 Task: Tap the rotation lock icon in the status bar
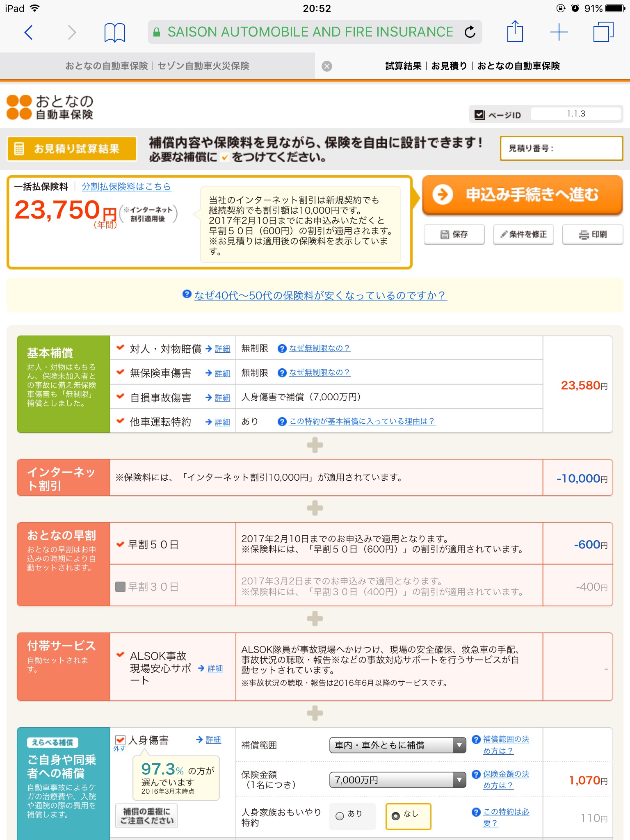[561, 8]
